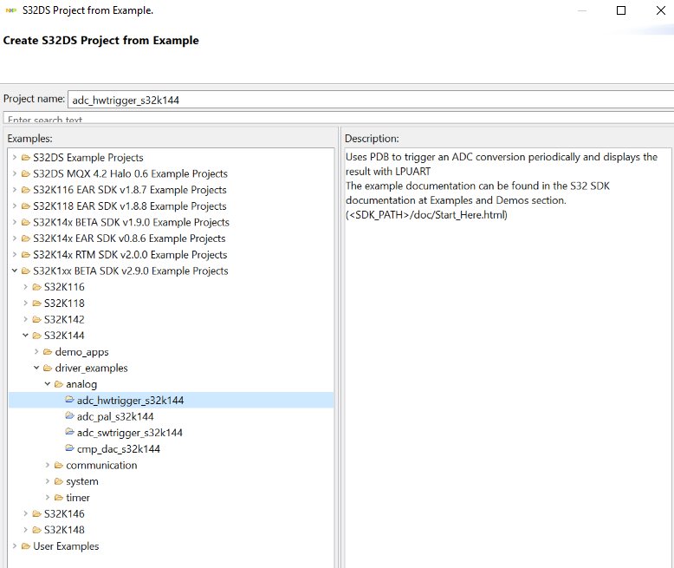
Task: Click the S32K144 subfolder icon
Action: pos(37,336)
